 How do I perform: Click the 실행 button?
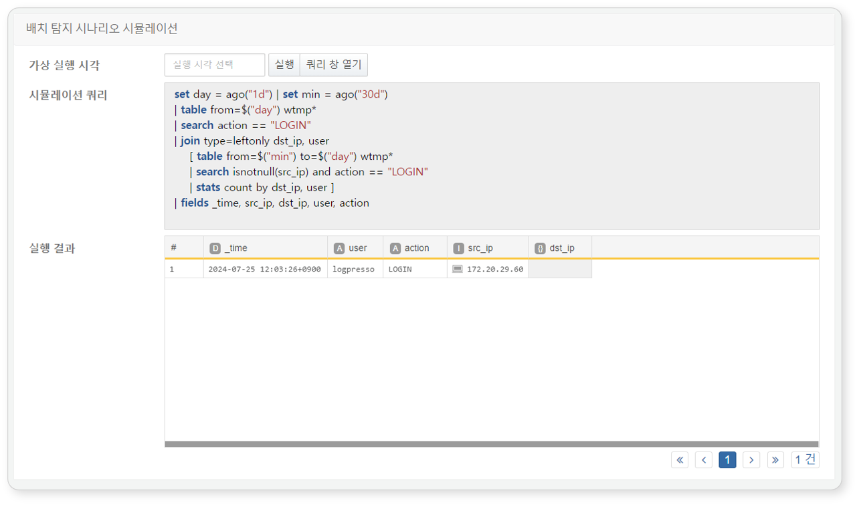coord(284,65)
